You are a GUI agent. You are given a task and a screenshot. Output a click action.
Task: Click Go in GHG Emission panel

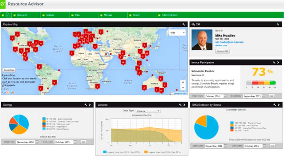pyautogui.click(x=272, y=146)
